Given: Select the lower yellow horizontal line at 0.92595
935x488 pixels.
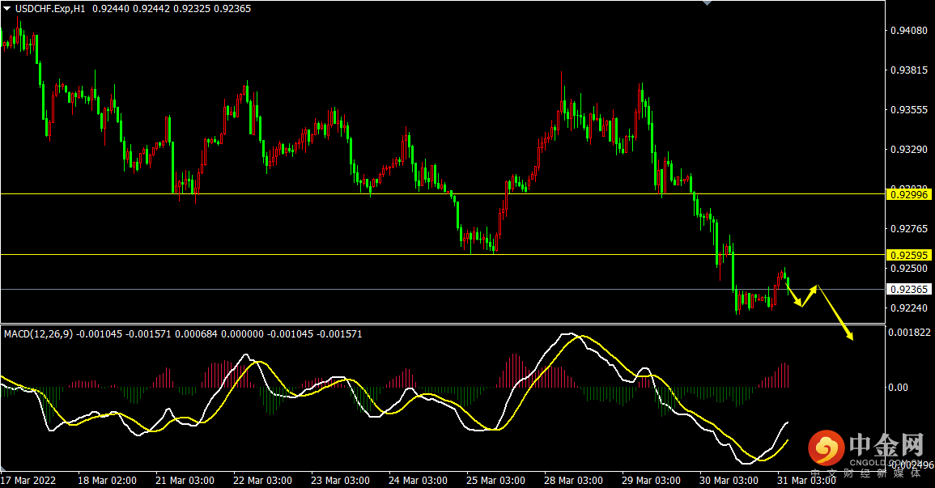Looking at the screenshot, I should point(443,254).
